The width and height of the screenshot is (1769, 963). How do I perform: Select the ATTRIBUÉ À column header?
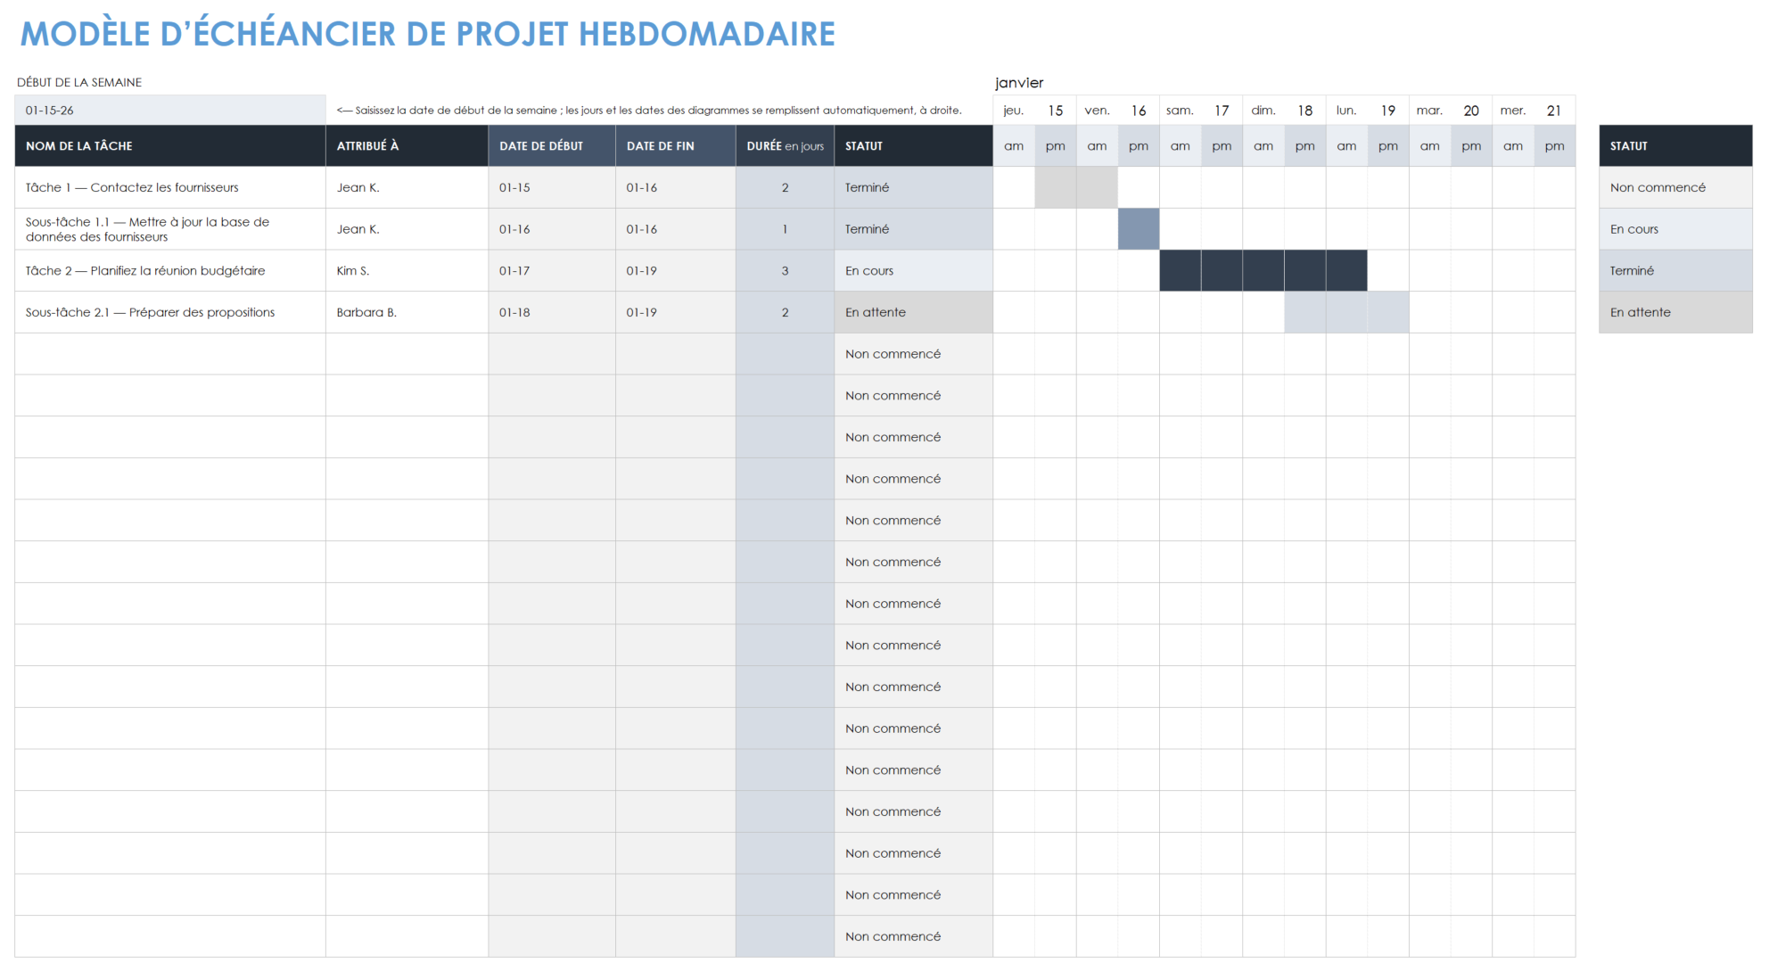pos(407,146)
